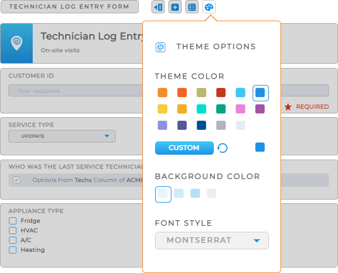Select the light orange theme color
The width and height of the screenshot is (338, 273).
(162, 93)
